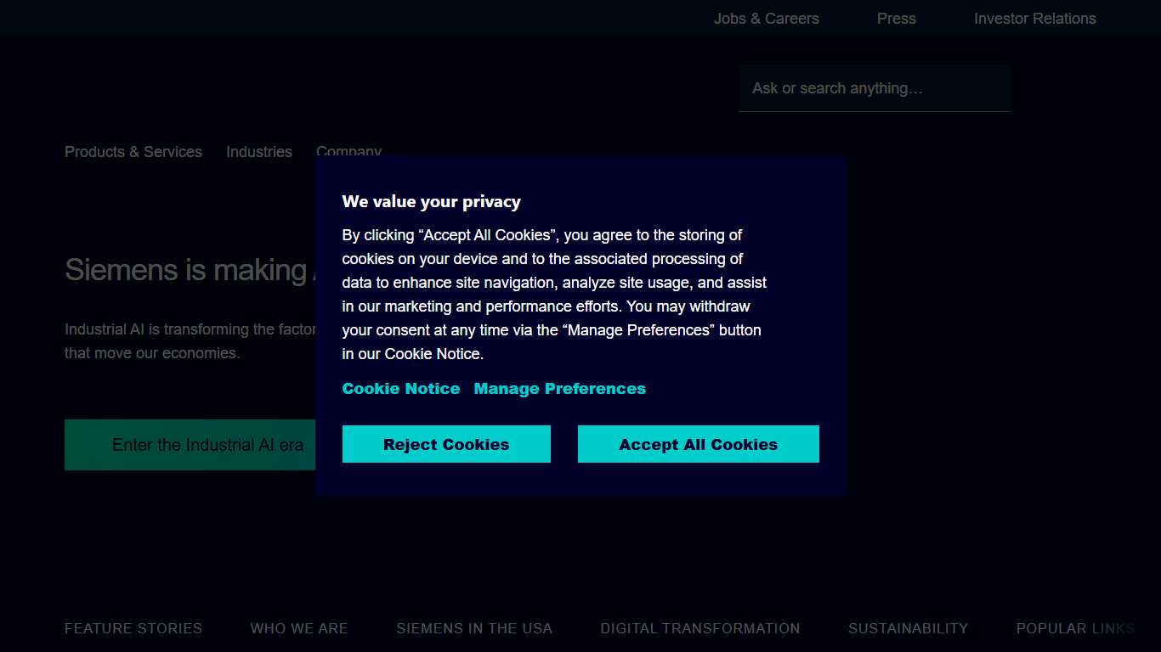The width and height of the screenshot is (1161, 652).
Task: Select the Digital Transformation tab
Action: tap(700, 629)
